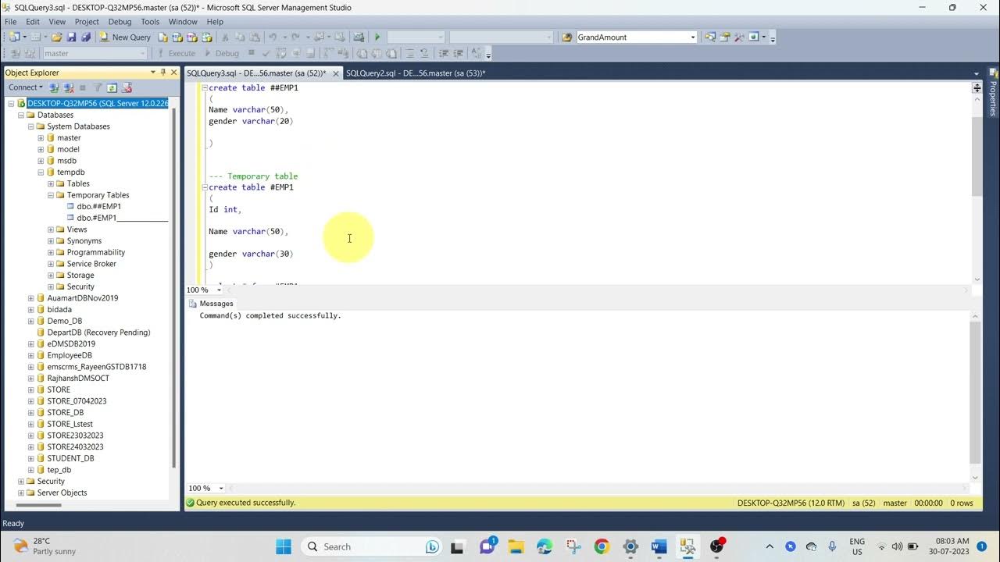Click the taskbar Search box
This screenshot has width=1000, height=562.
click(x=371, y=546)
